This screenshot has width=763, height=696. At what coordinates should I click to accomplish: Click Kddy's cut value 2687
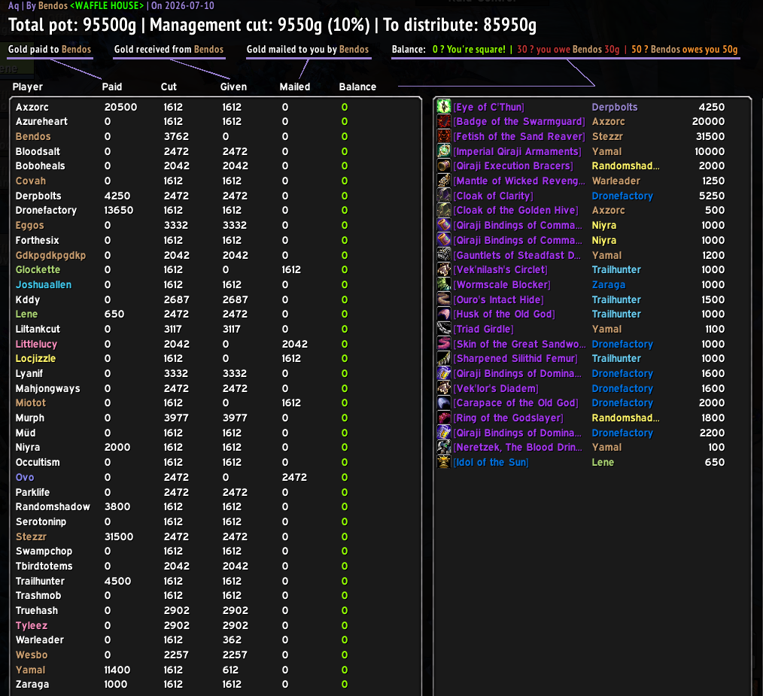click(176, 299)
